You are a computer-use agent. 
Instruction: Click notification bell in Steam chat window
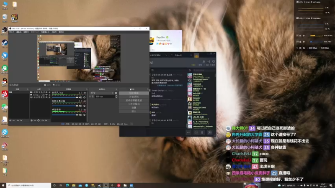[x=204, y=61]
